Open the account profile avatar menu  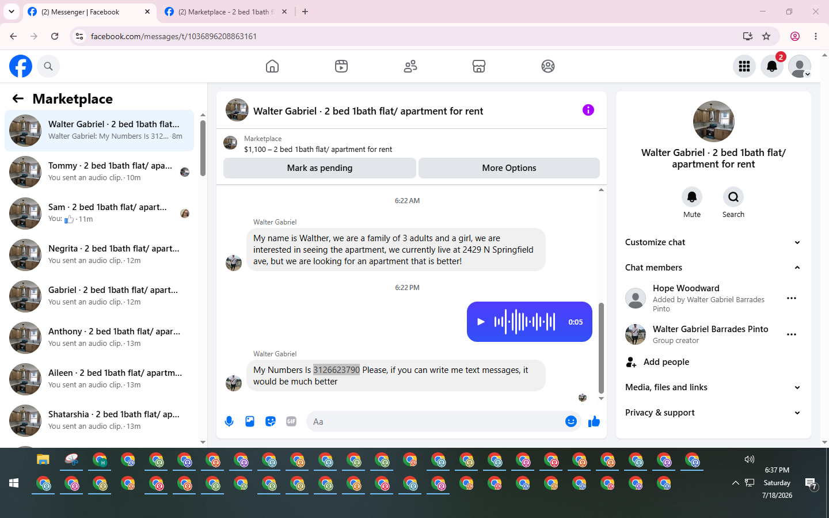pyautogui.click(x=800, y=66)
